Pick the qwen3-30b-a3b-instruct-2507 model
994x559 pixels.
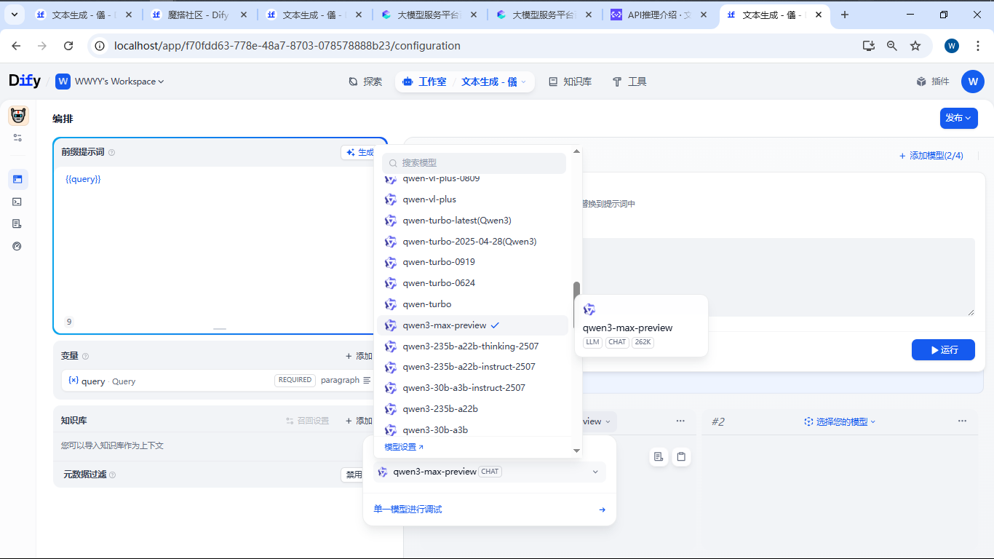(x=472, y=388)
